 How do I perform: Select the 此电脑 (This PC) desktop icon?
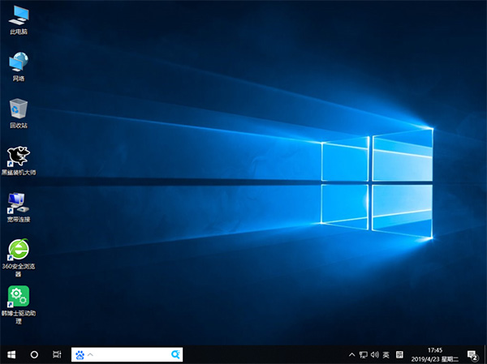17,16
